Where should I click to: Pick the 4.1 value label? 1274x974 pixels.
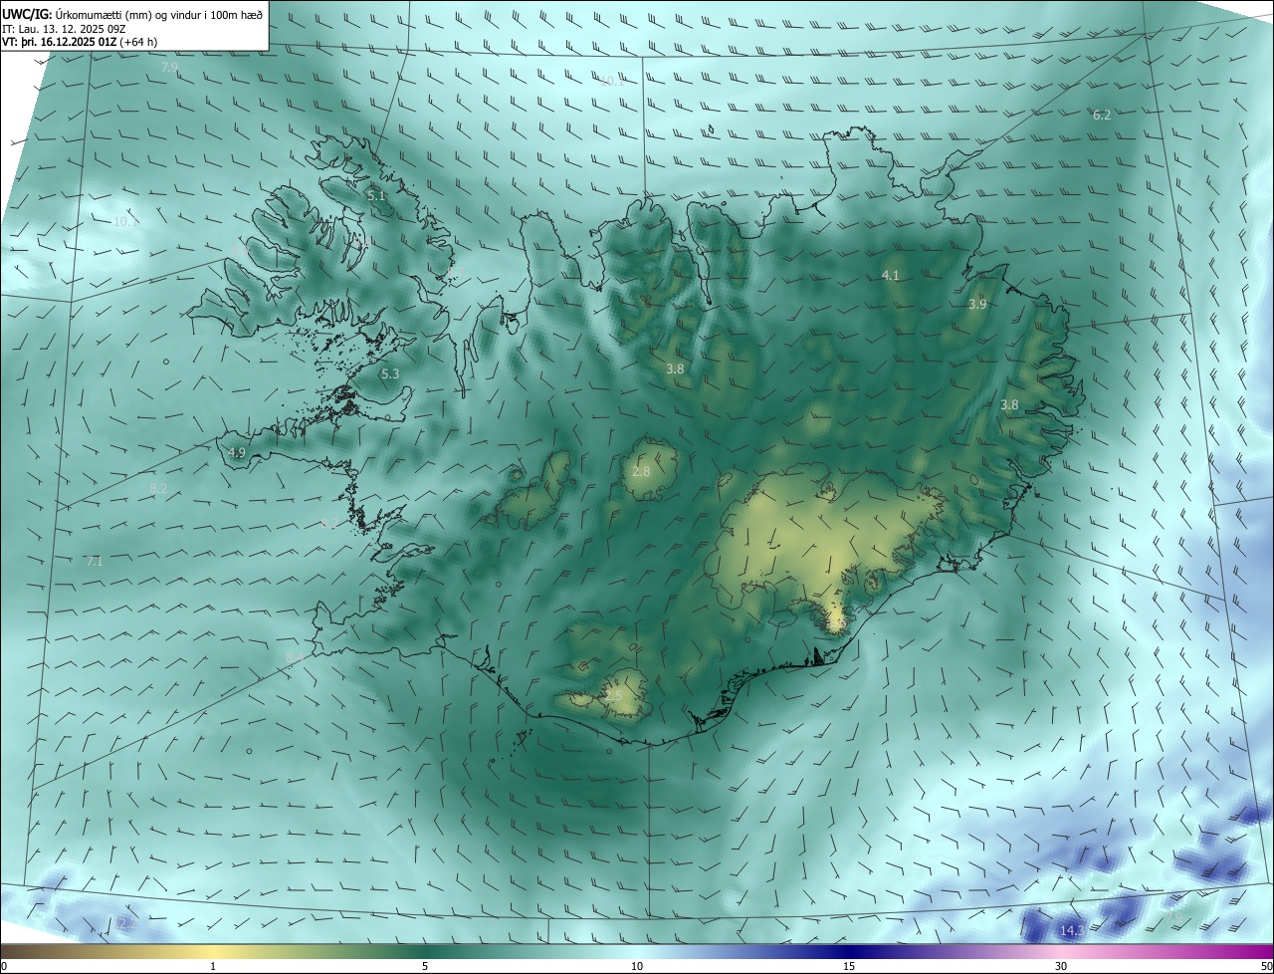click(x=891, y=276)
